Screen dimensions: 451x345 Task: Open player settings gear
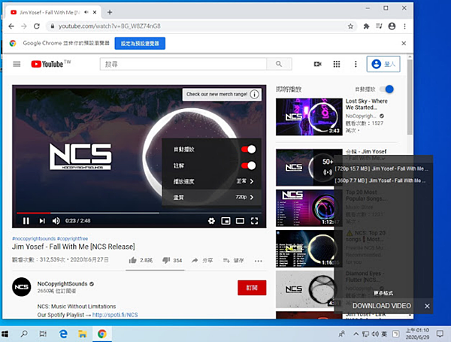pos(211,221)
